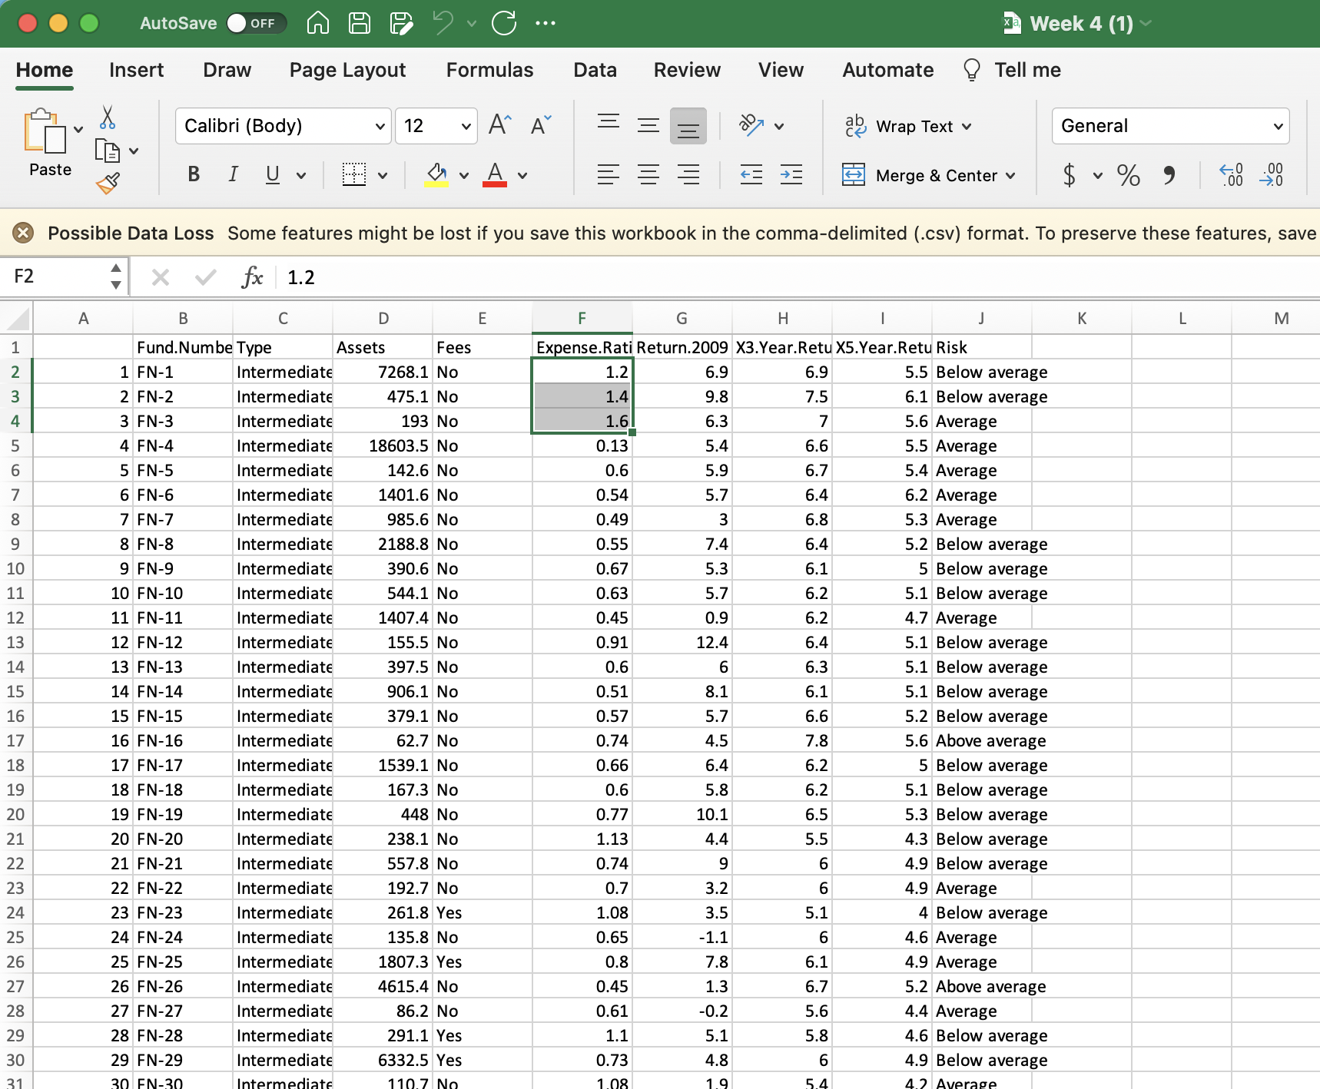Screen dimensions: 1320x1089
Task: Click the Save icon in title bar
Action: point(360,23)
